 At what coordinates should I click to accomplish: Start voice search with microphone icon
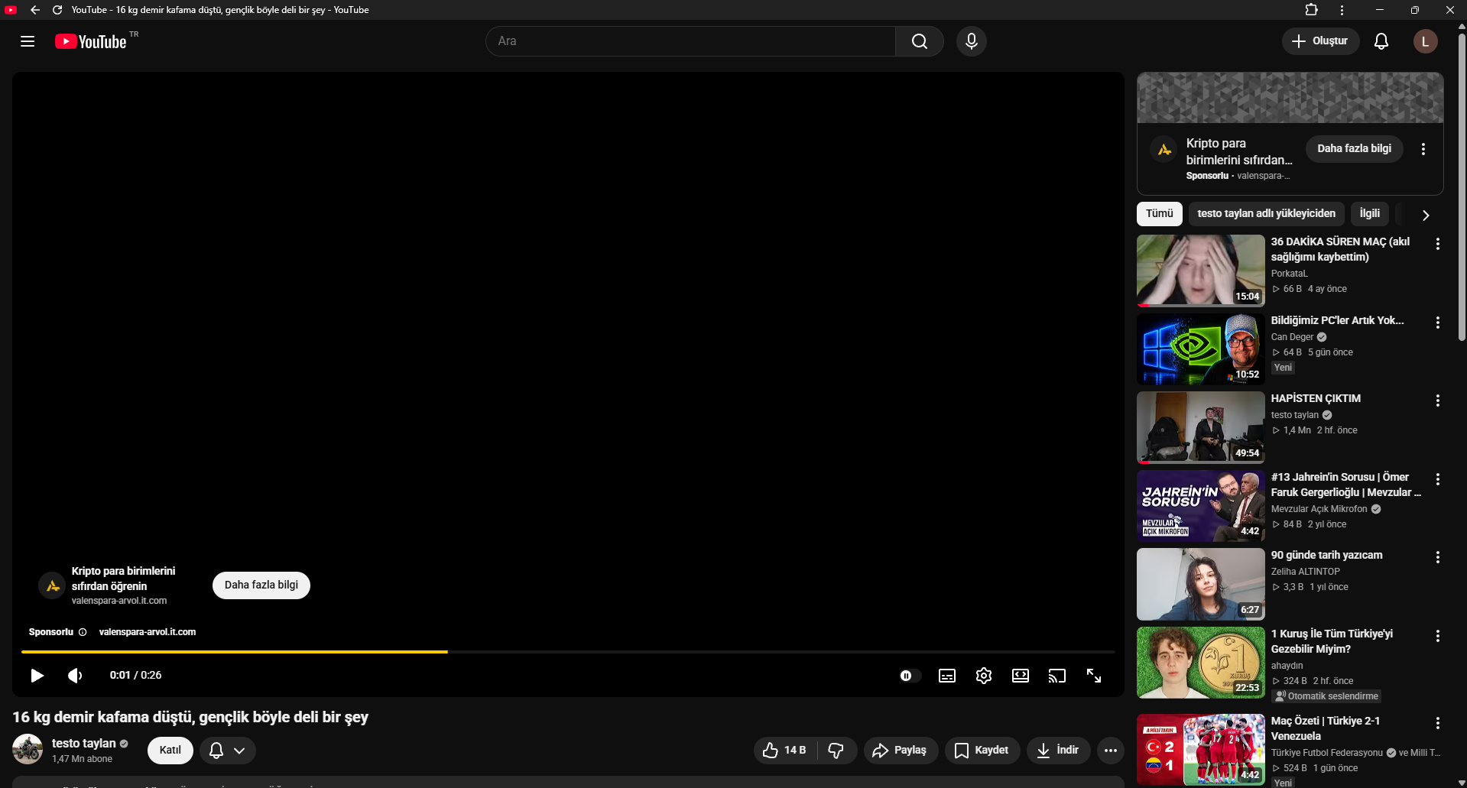(972, 41)
